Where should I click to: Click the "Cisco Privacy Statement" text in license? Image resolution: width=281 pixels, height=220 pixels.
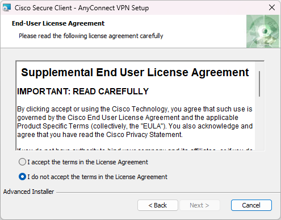click(x=144, y=135)
